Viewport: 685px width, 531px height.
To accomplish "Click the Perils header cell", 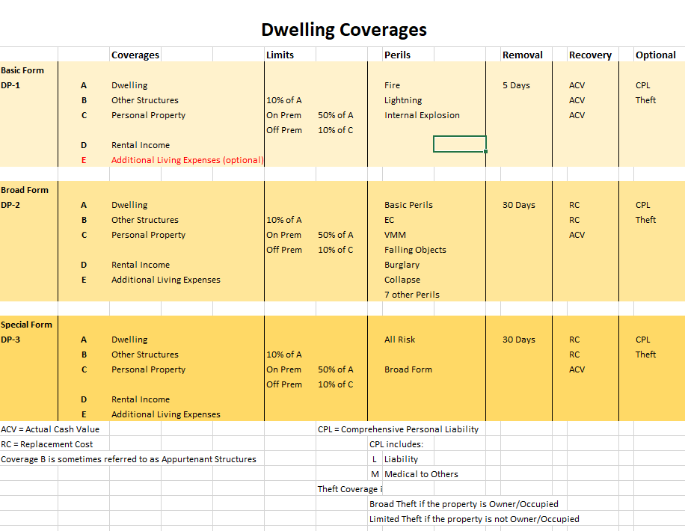I will 397,55.
